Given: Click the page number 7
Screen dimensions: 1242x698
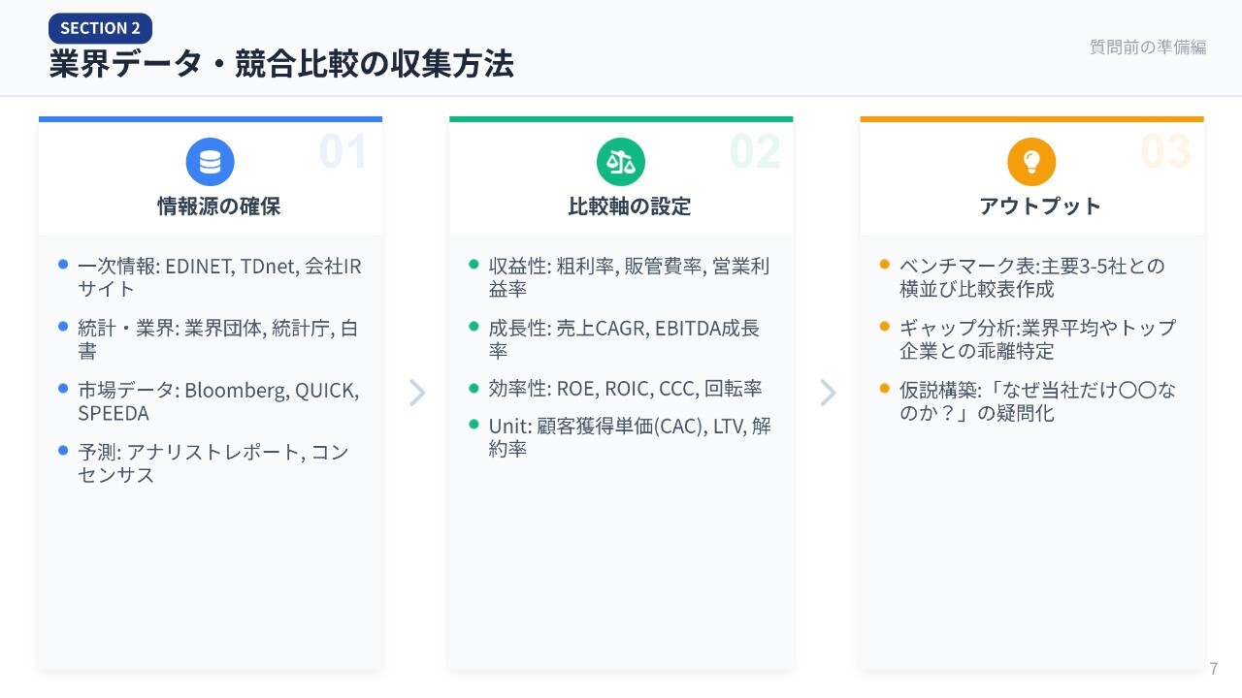Looking at the screenshot, I should (1214, 669).
